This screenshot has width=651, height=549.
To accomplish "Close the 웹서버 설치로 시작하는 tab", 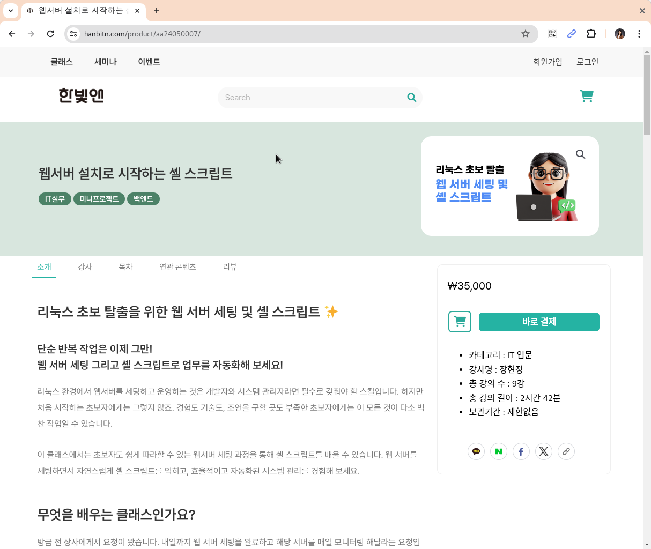I will pyautogui.click(x=137, y=11).
